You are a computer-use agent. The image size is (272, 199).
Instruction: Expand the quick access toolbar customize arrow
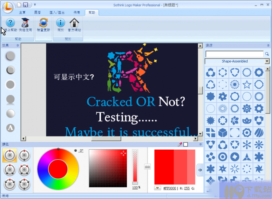[x=35, y=5]
